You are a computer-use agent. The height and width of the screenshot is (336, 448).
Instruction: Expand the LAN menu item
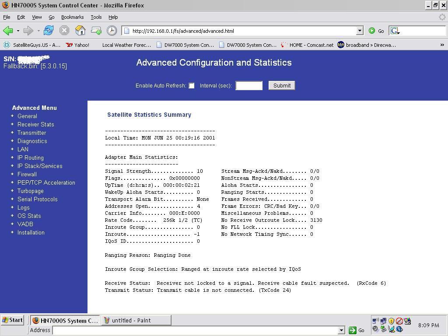tap(23, 149)
